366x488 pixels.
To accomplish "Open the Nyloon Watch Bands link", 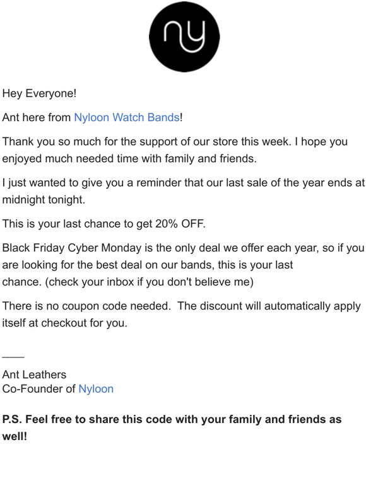I will click(126, 117).
